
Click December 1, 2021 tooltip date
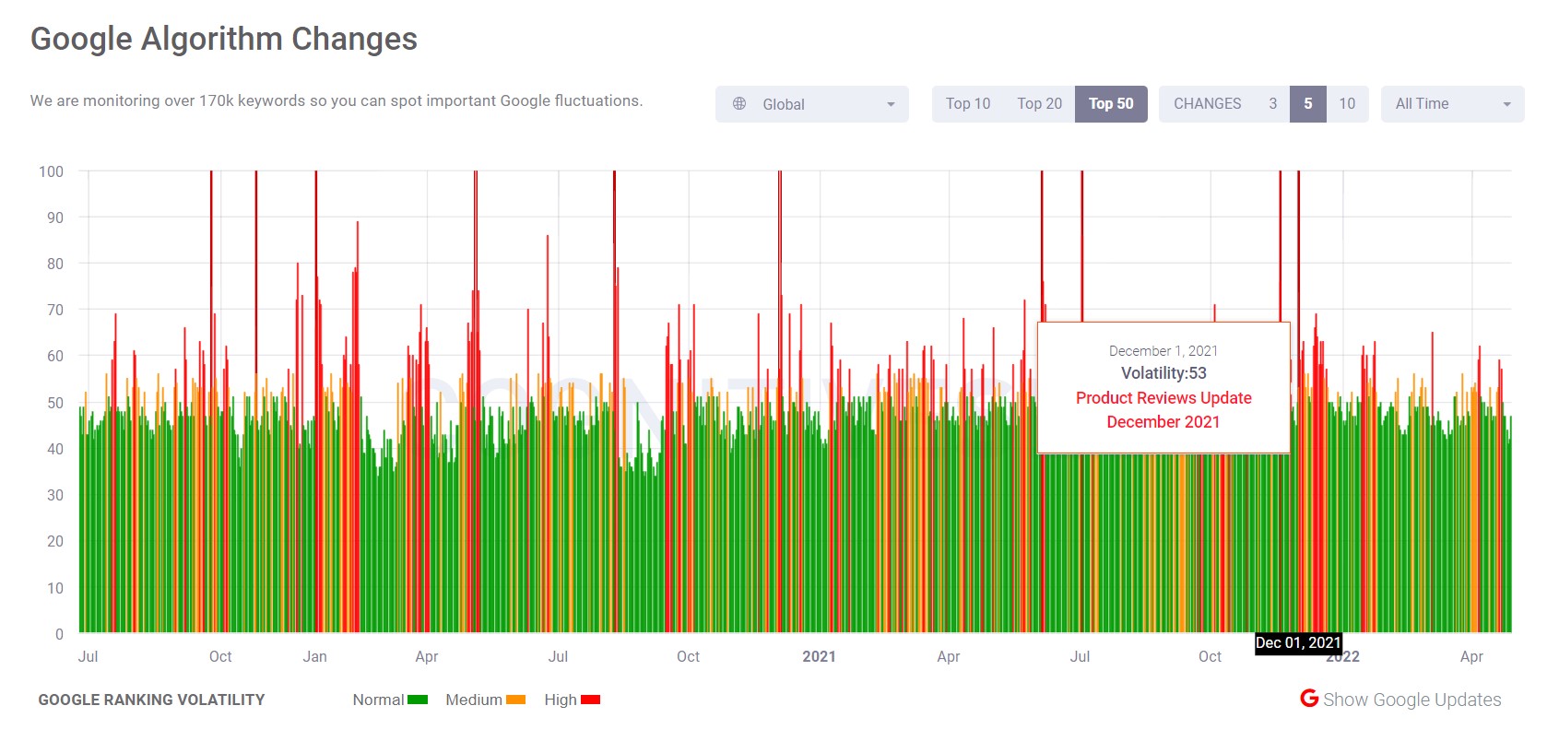(x=1163, y=351)
